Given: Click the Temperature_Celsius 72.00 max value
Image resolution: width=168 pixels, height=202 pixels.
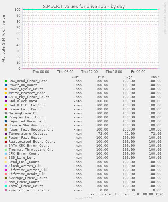Looking at the screenshot, I should pyautogui.click(x=156, y=134).
